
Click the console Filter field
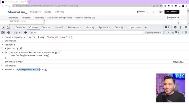click(87, 33)
